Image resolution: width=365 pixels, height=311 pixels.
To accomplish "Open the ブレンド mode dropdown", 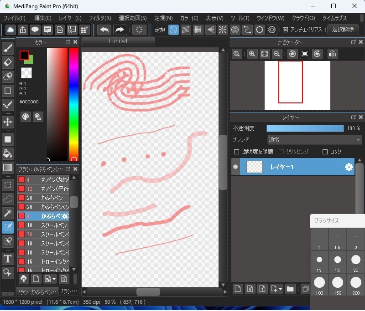I will 314,140.
